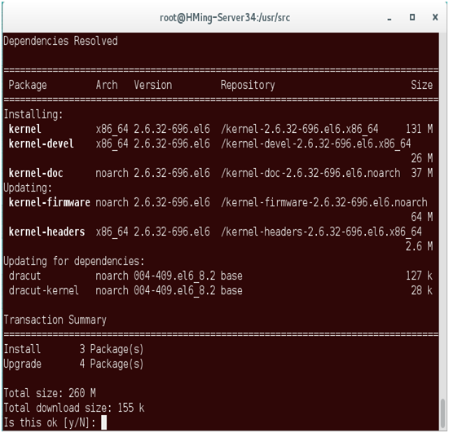449x433 pixels.
Task: Click the 'Repository' column header
Action: tap(248, 86)
